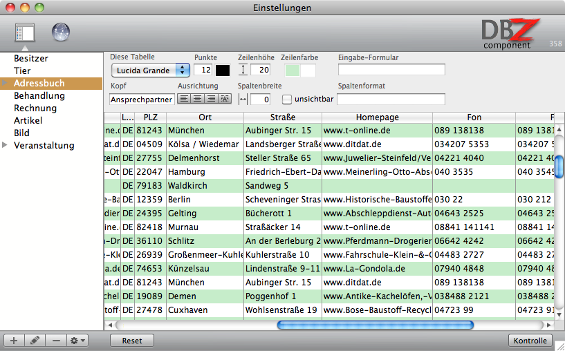The width and height of the screenshot is (565, 351).
Task: Toggle the unsichtbar checkbox
Action: (287, 99)
